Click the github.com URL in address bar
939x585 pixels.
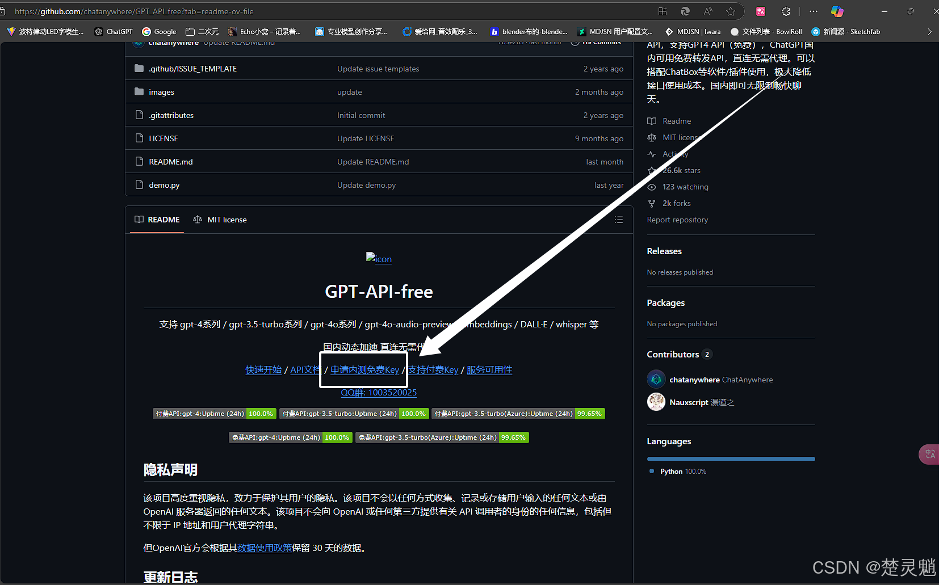134,11
